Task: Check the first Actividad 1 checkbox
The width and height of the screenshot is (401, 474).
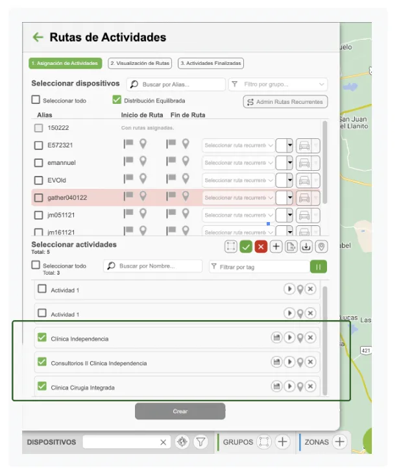Action: 42,289
